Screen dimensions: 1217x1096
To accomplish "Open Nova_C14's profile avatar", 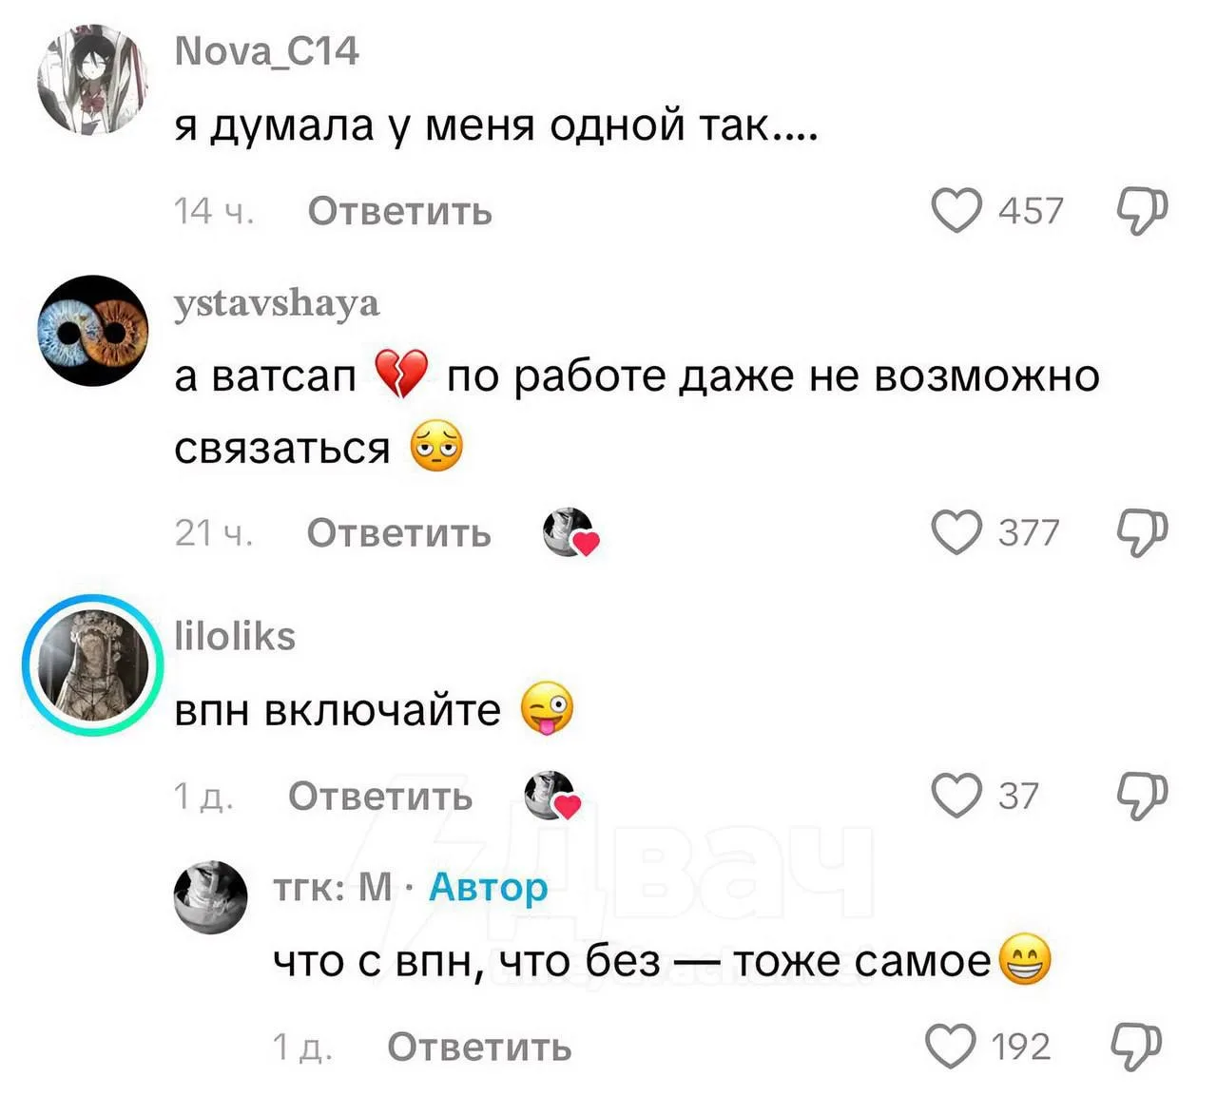I will [93, 80].
